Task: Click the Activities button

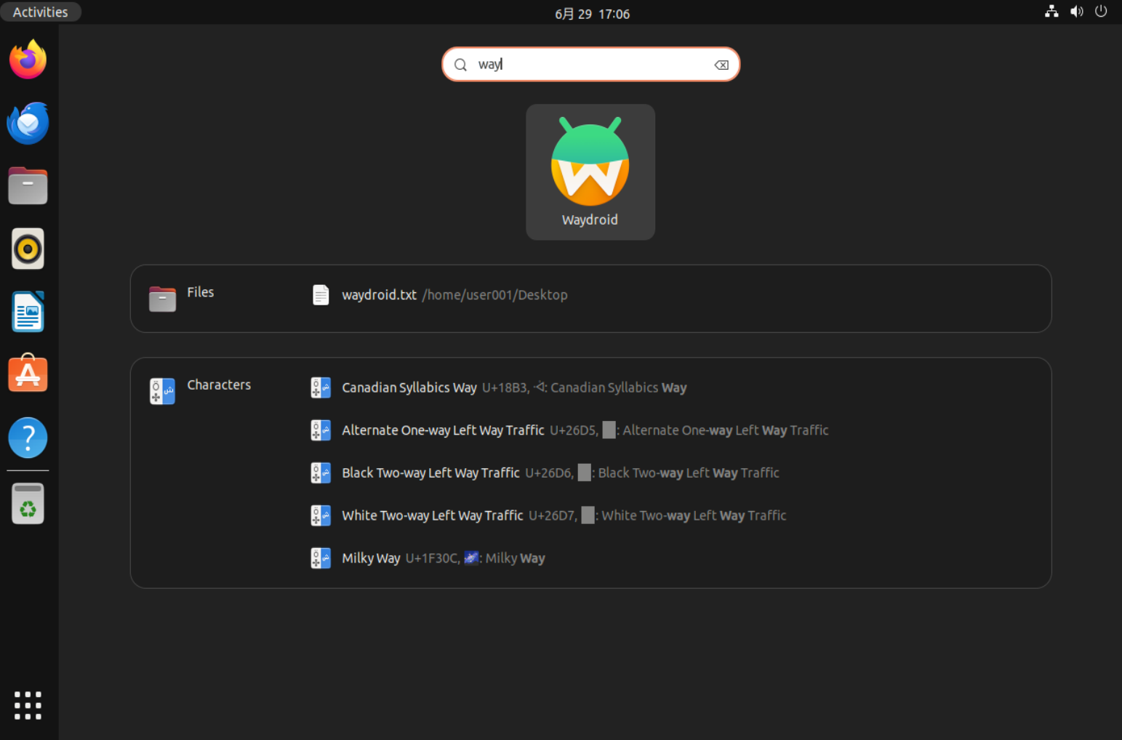Action: point(41,12)
